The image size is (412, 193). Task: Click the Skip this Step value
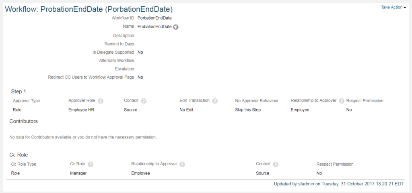coord(248,110)
